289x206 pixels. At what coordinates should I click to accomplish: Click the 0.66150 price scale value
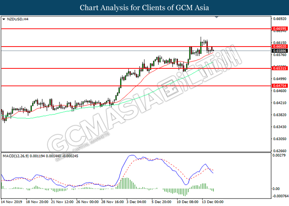280,43
